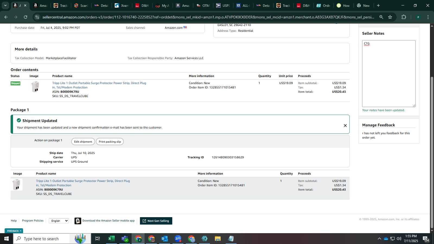
Task: Click the product thumbnail in Order contents
Action: (x=35, y=87)
